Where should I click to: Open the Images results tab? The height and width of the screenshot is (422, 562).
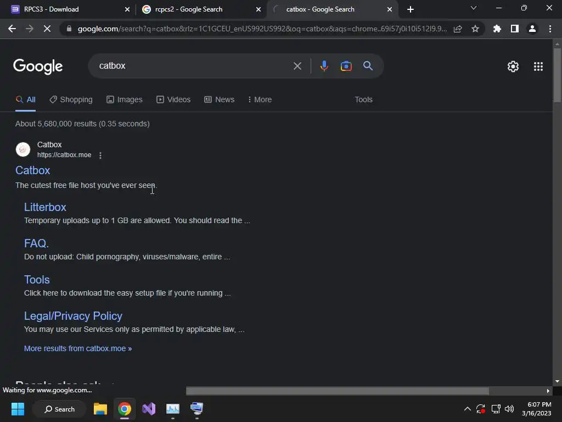tap(125, 99)
